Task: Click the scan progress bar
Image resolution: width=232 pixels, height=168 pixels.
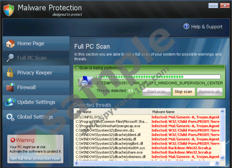Action: pos(158,77)
